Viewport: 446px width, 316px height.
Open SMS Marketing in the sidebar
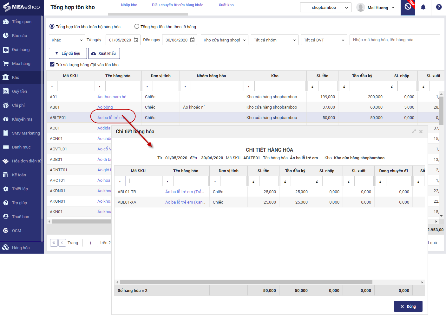coord(26,133)
